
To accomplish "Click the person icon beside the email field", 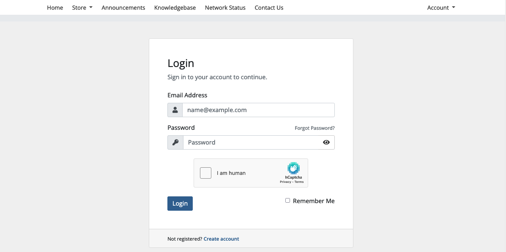I will (x=175, y=110).
